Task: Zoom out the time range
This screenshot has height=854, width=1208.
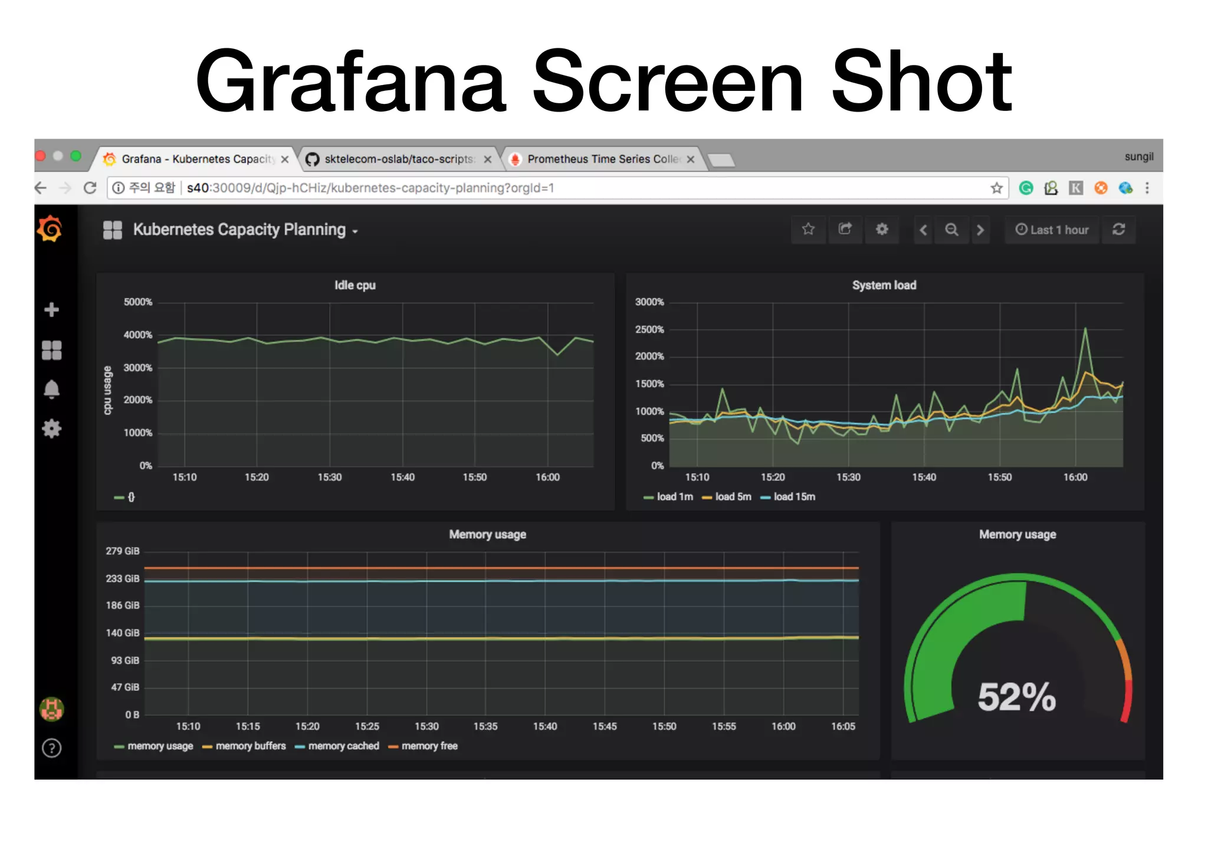Action: click(x=951, y=230)
